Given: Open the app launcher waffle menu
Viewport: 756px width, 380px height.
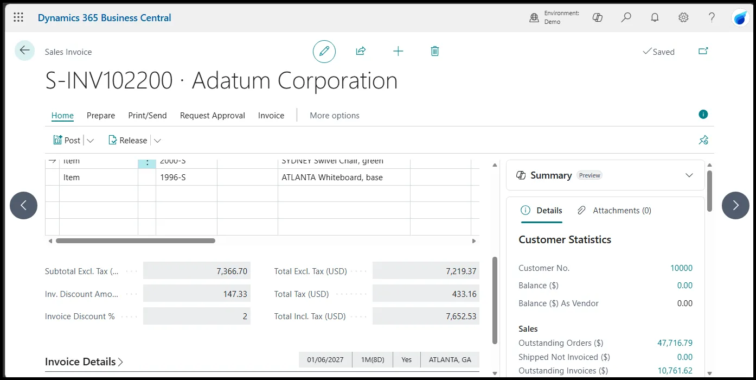Looking at the screenshot, I should click(18, 17).
